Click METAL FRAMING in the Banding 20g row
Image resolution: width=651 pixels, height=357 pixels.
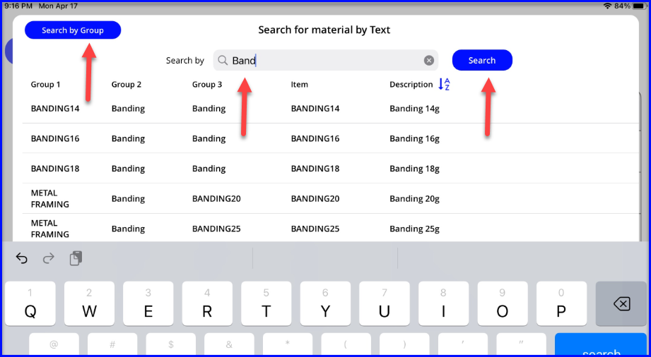[49, 199]
